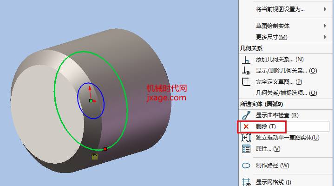Click the Make Path (制作路径) oval icon
The height and width of the screenshot is (186, 334).
pyautogui.click(x=246, y=166)
